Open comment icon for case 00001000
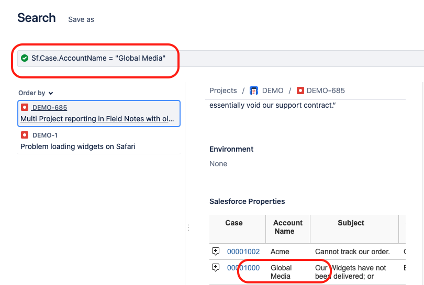The width and height of the screenshot is (424, 285). [216, 268]
